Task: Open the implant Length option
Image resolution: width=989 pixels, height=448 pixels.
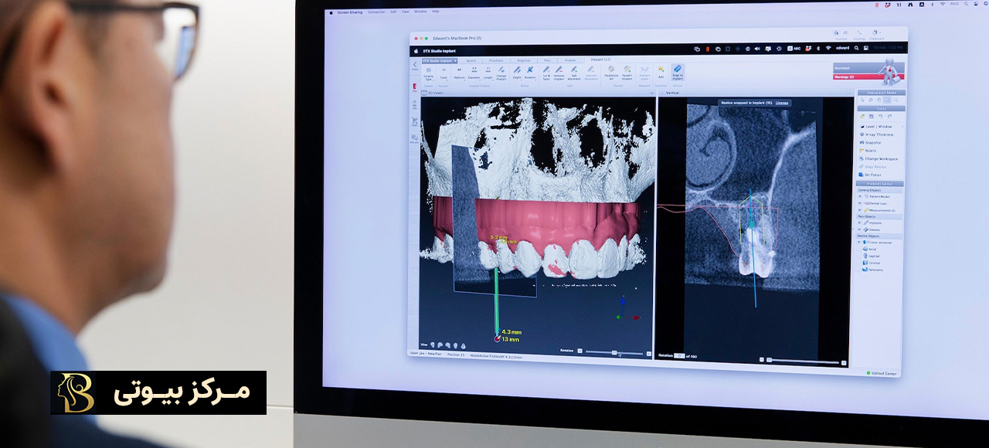Action: 488,74
